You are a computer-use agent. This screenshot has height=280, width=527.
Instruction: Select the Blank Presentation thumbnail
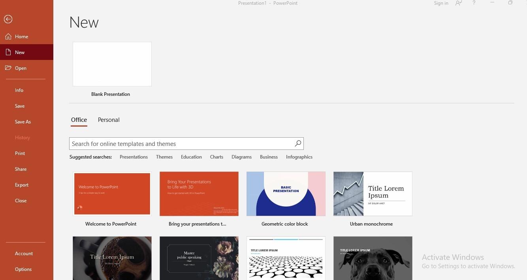click(112, 64)
